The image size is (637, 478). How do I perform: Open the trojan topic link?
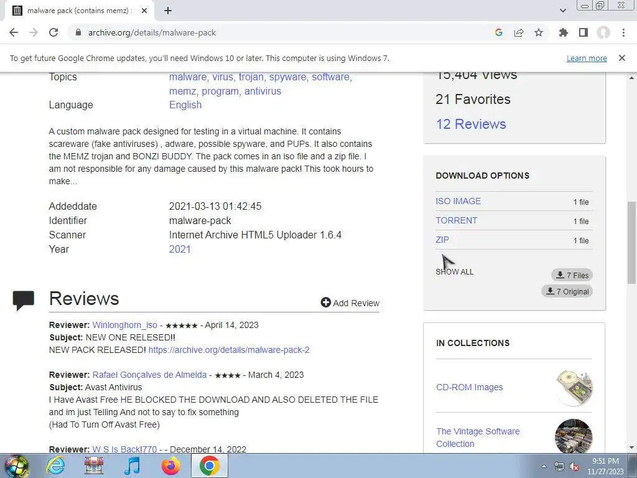pyautogui.click(x=251, y=77)
